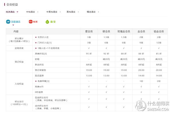Click the down chevron under 汉庭酒店
Viewport: 172px width, 114px height.
tap(13, 25)
